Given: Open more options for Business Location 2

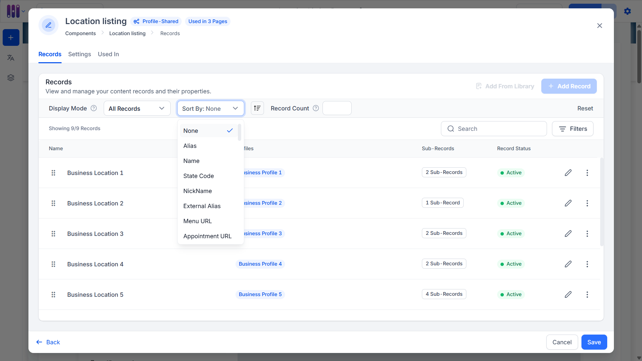Looking at the screenshot, I should [x=587, y=203].
